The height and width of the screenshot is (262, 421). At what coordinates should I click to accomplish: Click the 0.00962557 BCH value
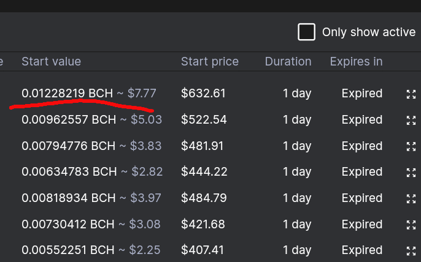point(69,119)
